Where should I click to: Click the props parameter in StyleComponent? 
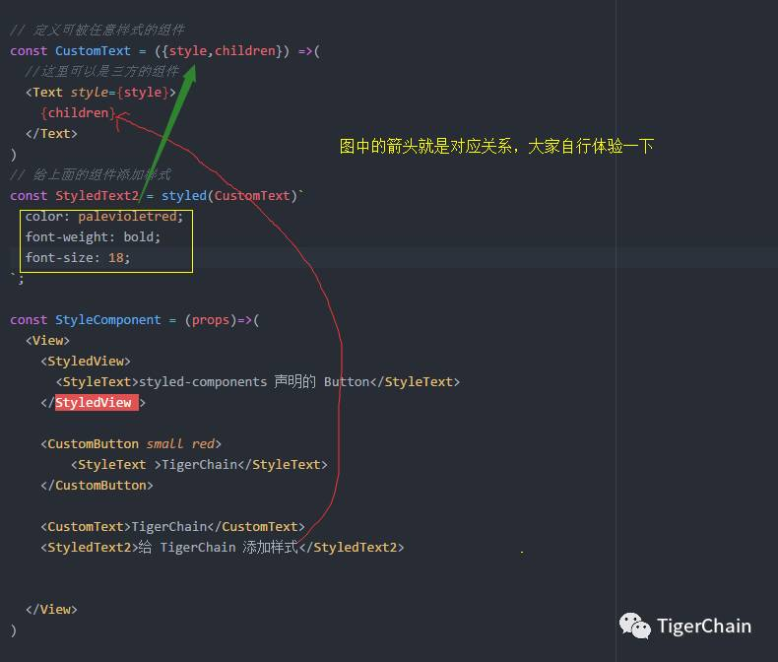pos(211,320)
